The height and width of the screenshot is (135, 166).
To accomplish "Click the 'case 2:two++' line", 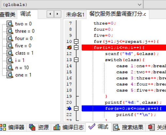I will point(141,72).
